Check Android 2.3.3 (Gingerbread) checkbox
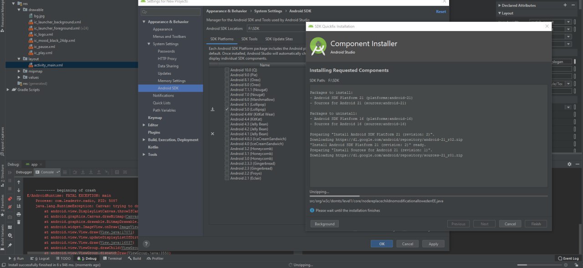This screenshot has height=268, width=583. point(227,164)
